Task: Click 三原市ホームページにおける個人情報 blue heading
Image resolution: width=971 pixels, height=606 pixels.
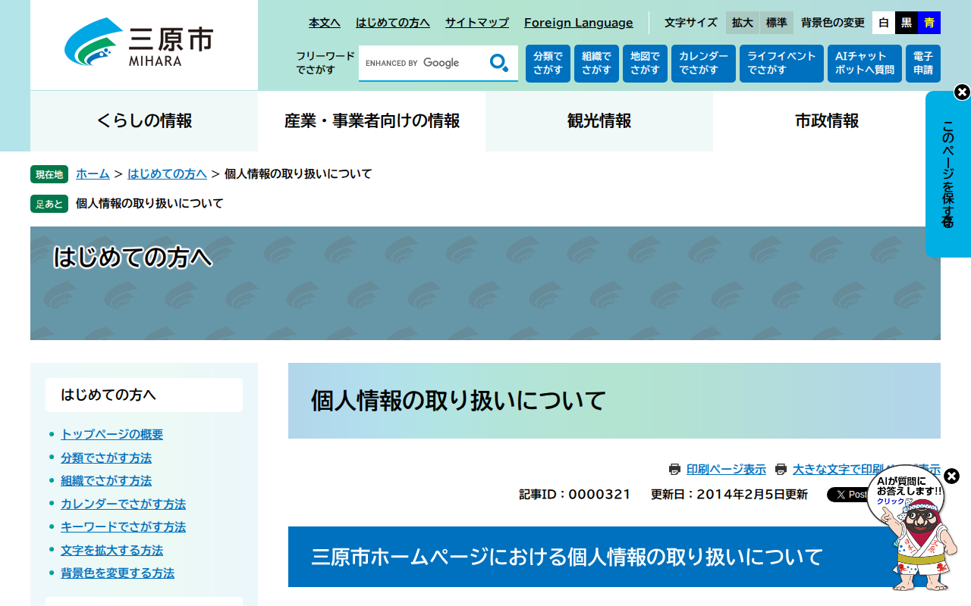Action: click(567, 557)
